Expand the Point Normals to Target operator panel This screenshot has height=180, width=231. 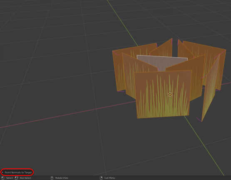click(x=17, y=172)
